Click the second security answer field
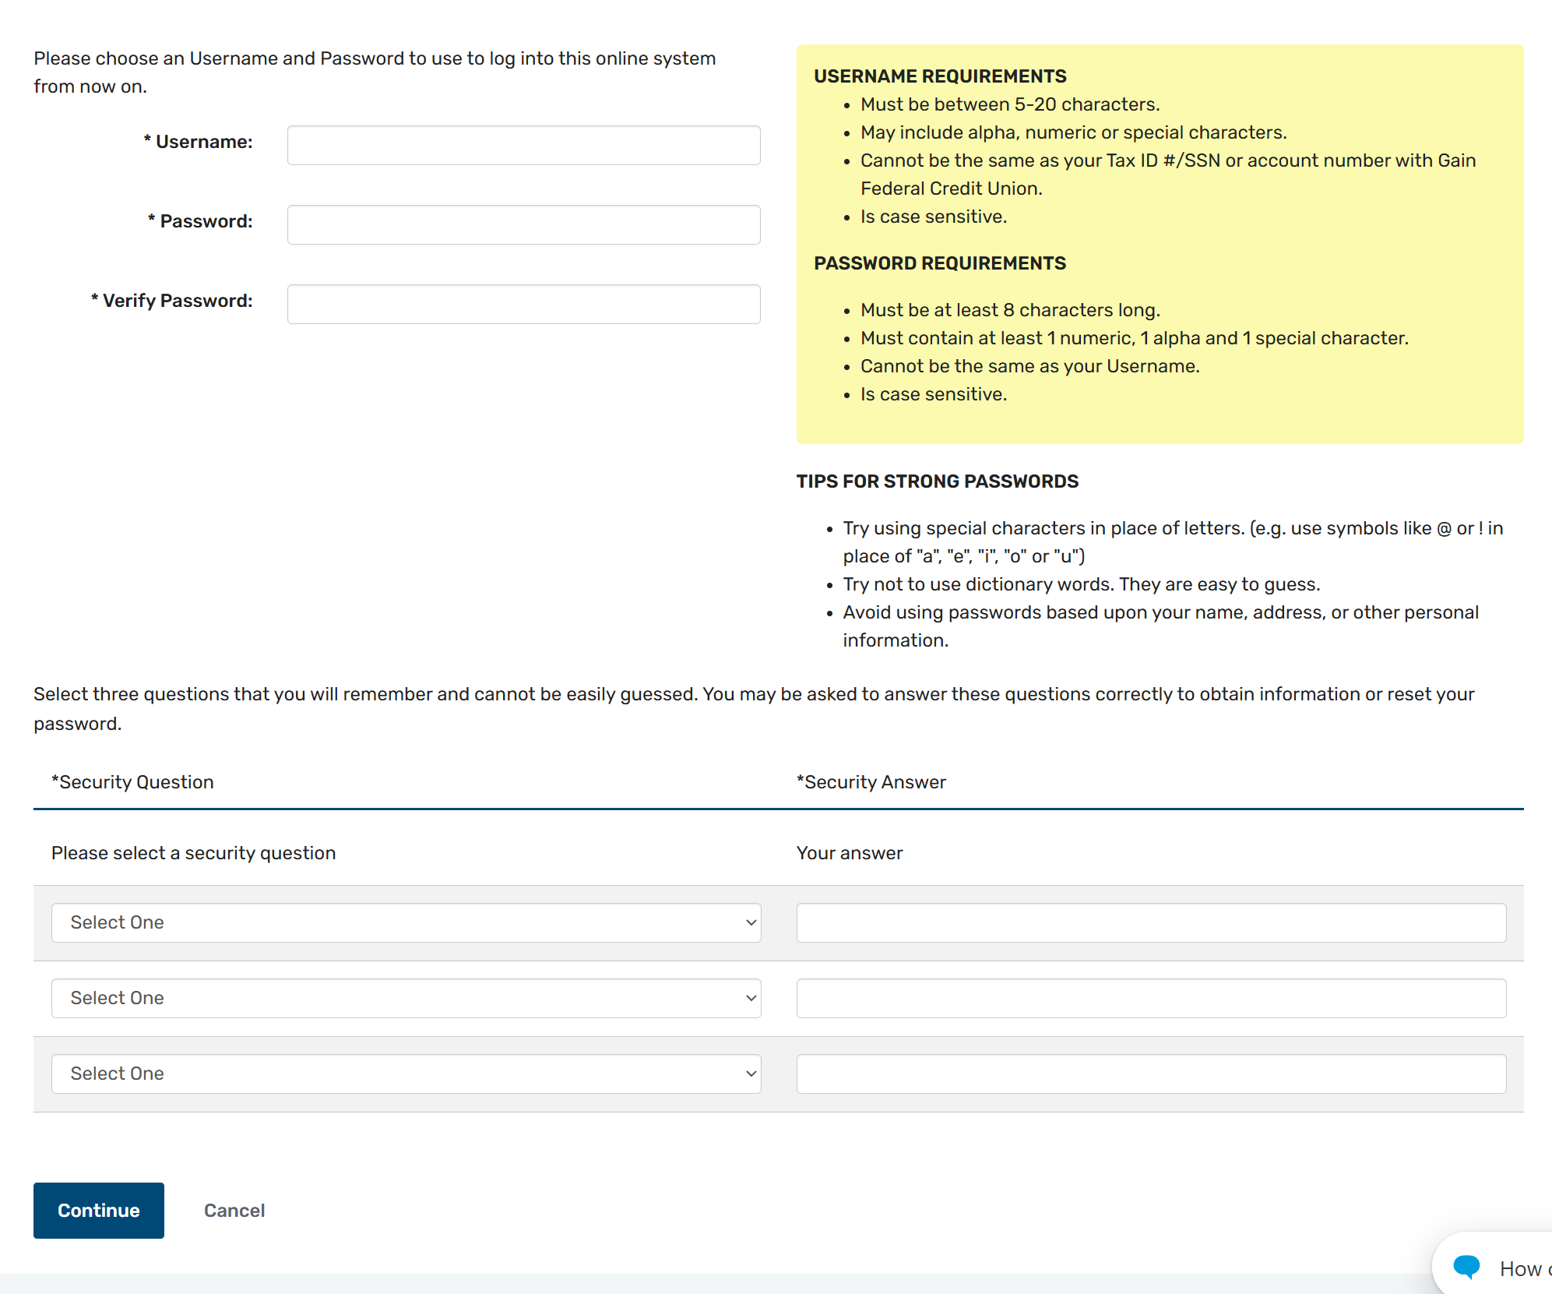Image resolution: width=1552 pixels, height=1294 pixels. coord(1151,998)
